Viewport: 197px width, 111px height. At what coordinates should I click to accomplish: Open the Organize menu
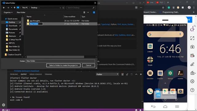coord(8,12)
